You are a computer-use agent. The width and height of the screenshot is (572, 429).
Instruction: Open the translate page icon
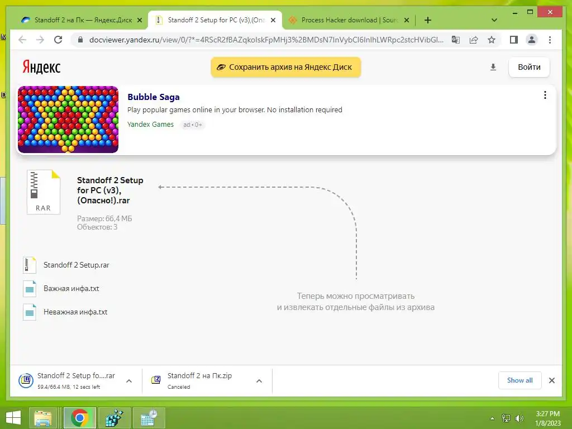[x=456, y=40]
